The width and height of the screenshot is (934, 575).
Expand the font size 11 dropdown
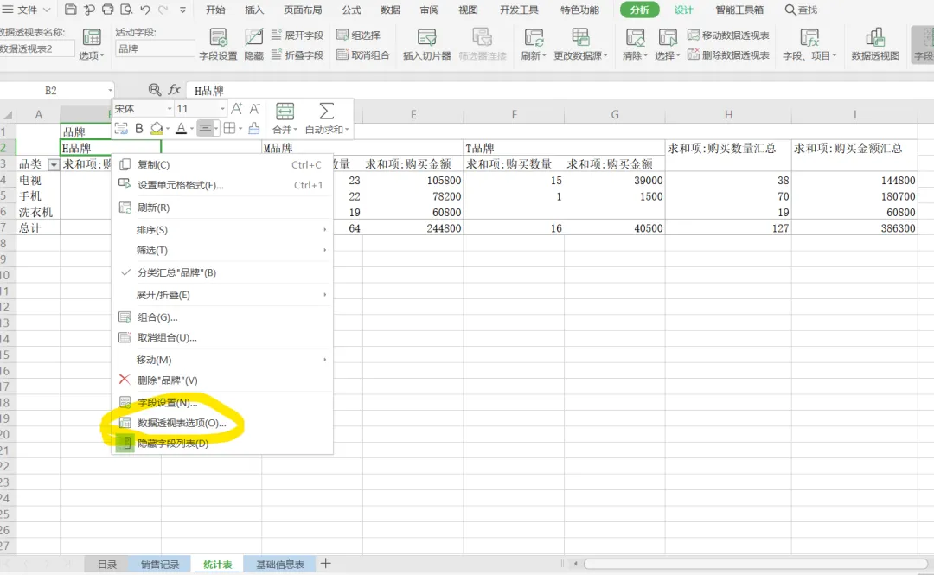coord(222,109)
